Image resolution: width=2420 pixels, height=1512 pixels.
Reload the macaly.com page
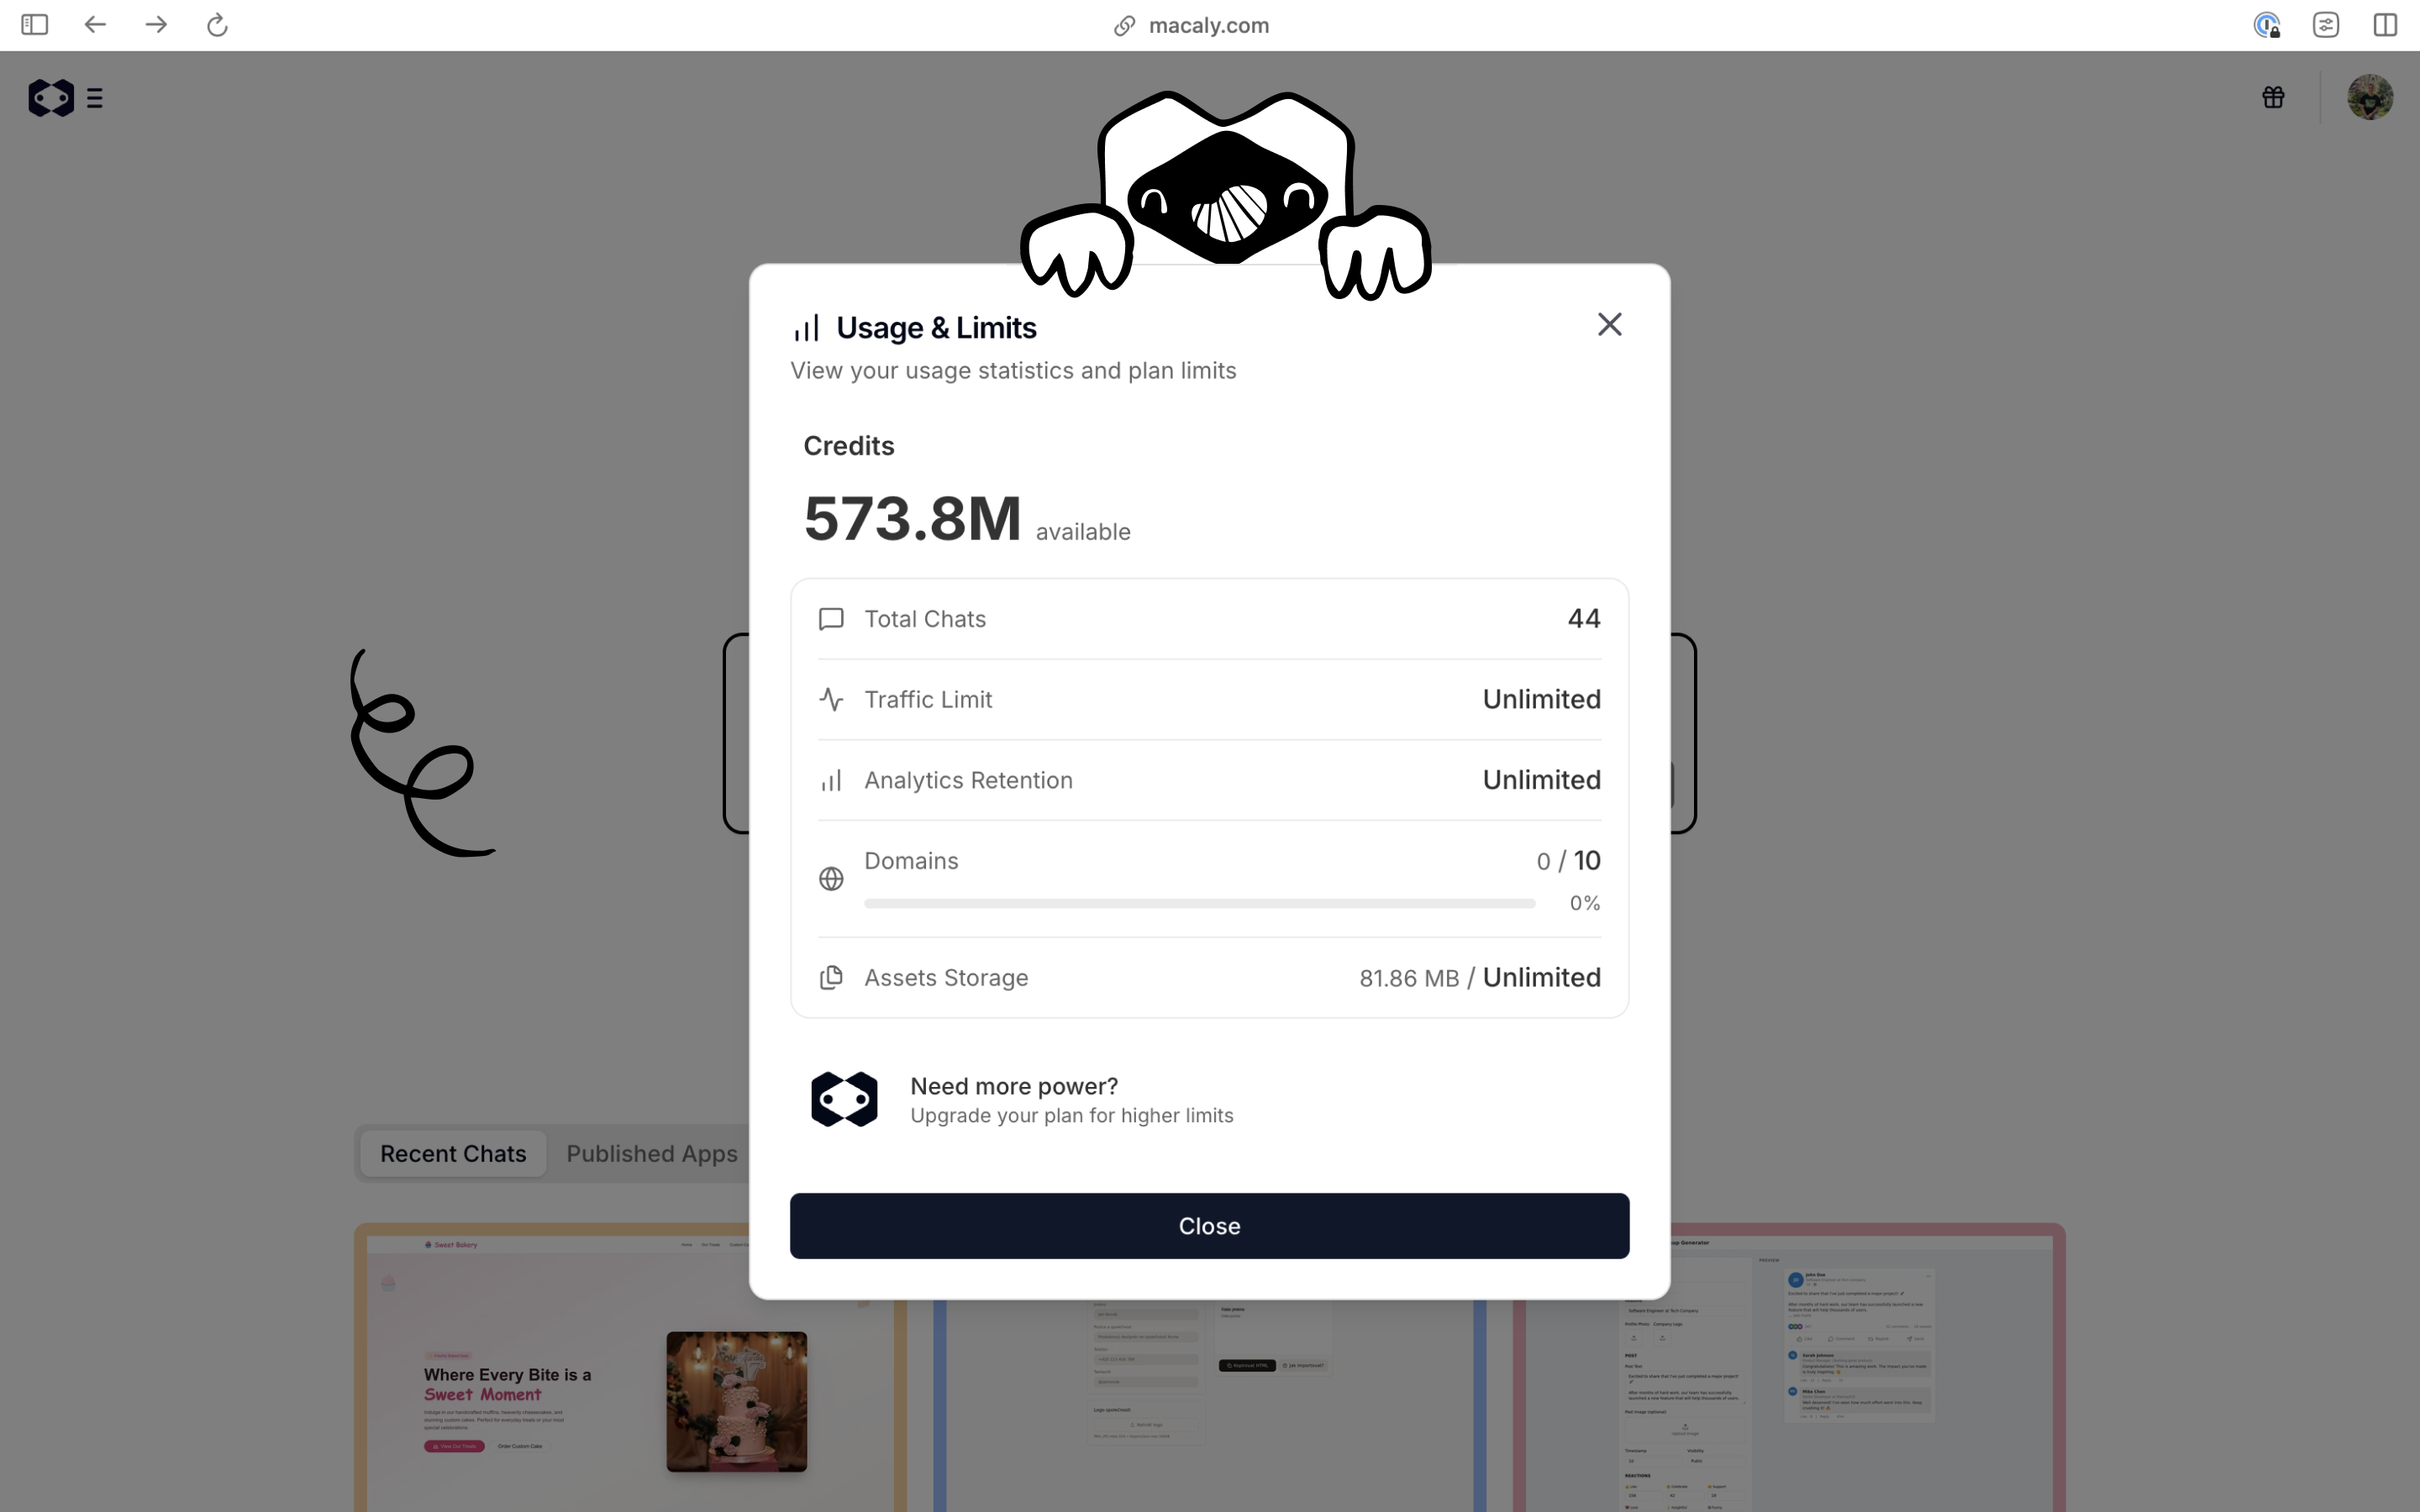216,24
